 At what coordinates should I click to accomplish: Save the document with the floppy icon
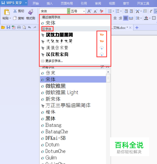click(8, 27)
